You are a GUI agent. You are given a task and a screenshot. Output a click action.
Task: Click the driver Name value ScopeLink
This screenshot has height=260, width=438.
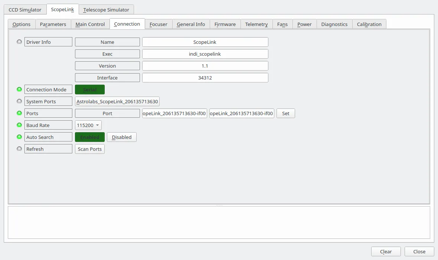coord(205,42)
